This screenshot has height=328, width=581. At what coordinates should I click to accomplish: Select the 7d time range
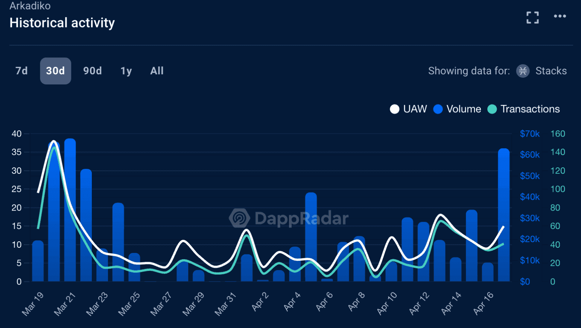pyautogui.click(x=21, y=71)
